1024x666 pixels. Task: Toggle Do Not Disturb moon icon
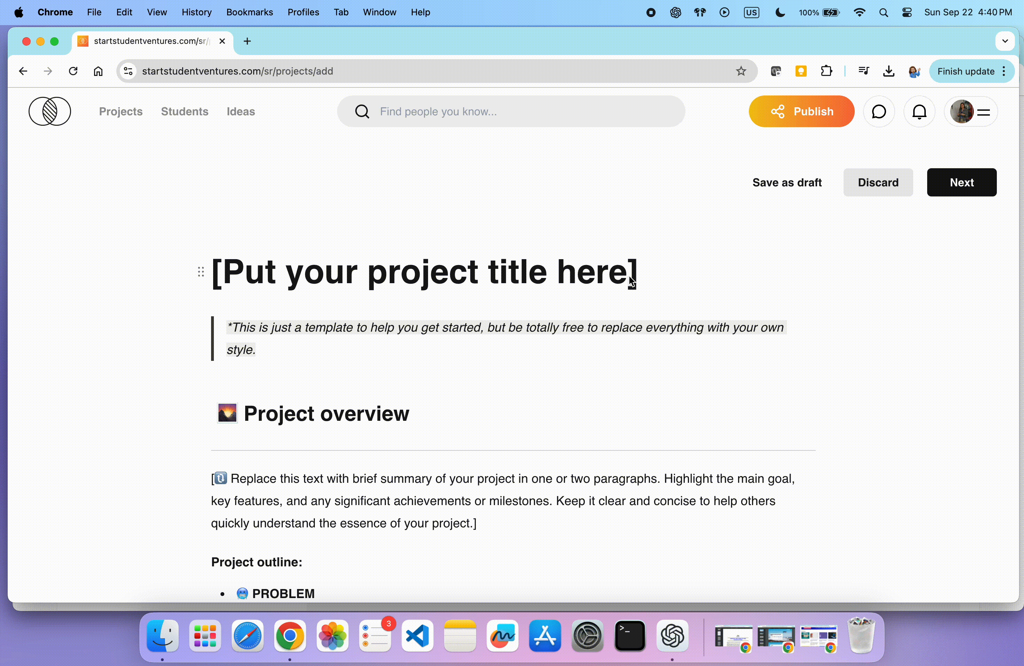[779, 12]
